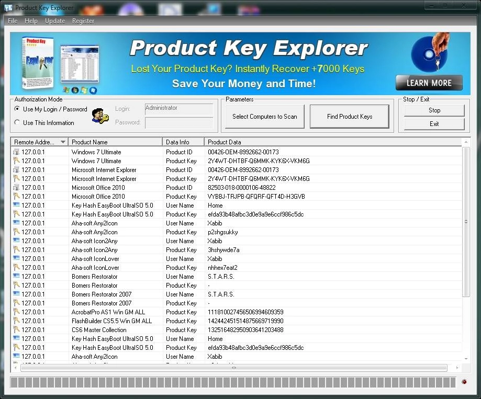Click the Password input field
Viewport: 481px width, 399px height.
click(x=179, y=123)
